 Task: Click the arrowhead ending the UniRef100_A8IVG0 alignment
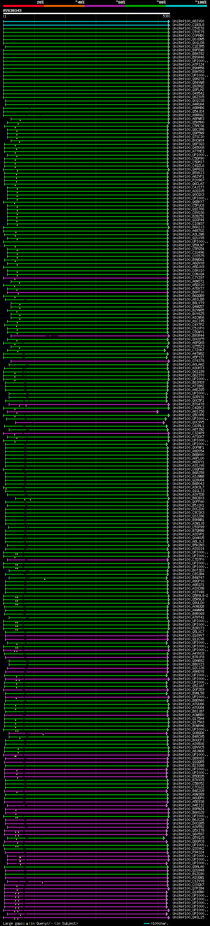coord(169,21)
